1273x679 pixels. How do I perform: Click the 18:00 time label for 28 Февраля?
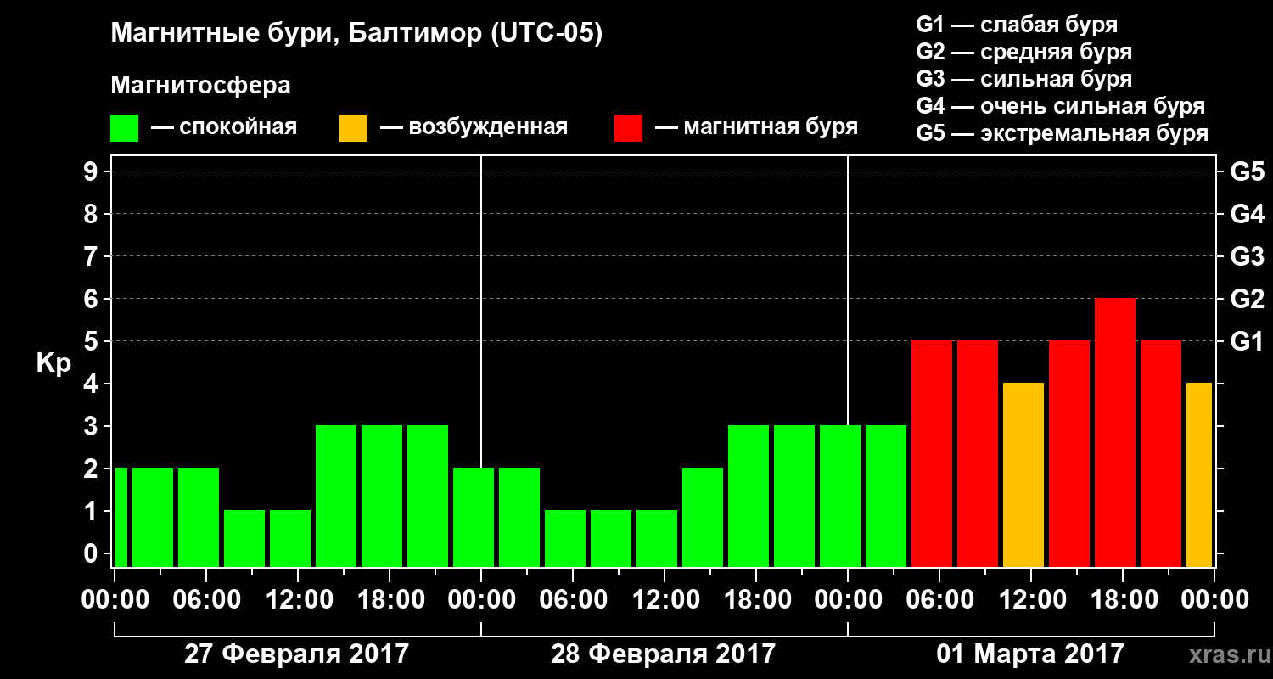(756, 600)
